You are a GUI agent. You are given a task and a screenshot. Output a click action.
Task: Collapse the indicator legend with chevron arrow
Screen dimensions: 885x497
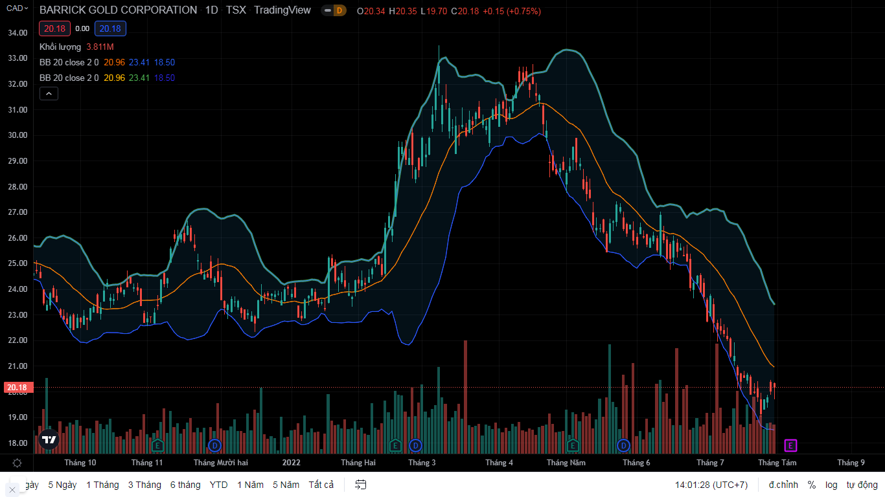coord(49,94)
